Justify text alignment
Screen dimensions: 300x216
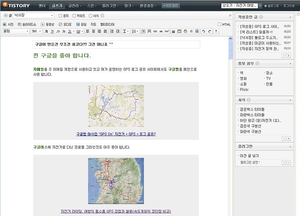(105, 31)
